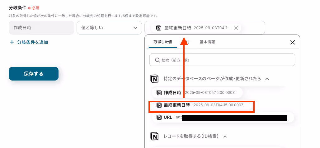Switch to the 取得した値 tab
Viewport: 320px width, 148px height.
coord(163,42)
